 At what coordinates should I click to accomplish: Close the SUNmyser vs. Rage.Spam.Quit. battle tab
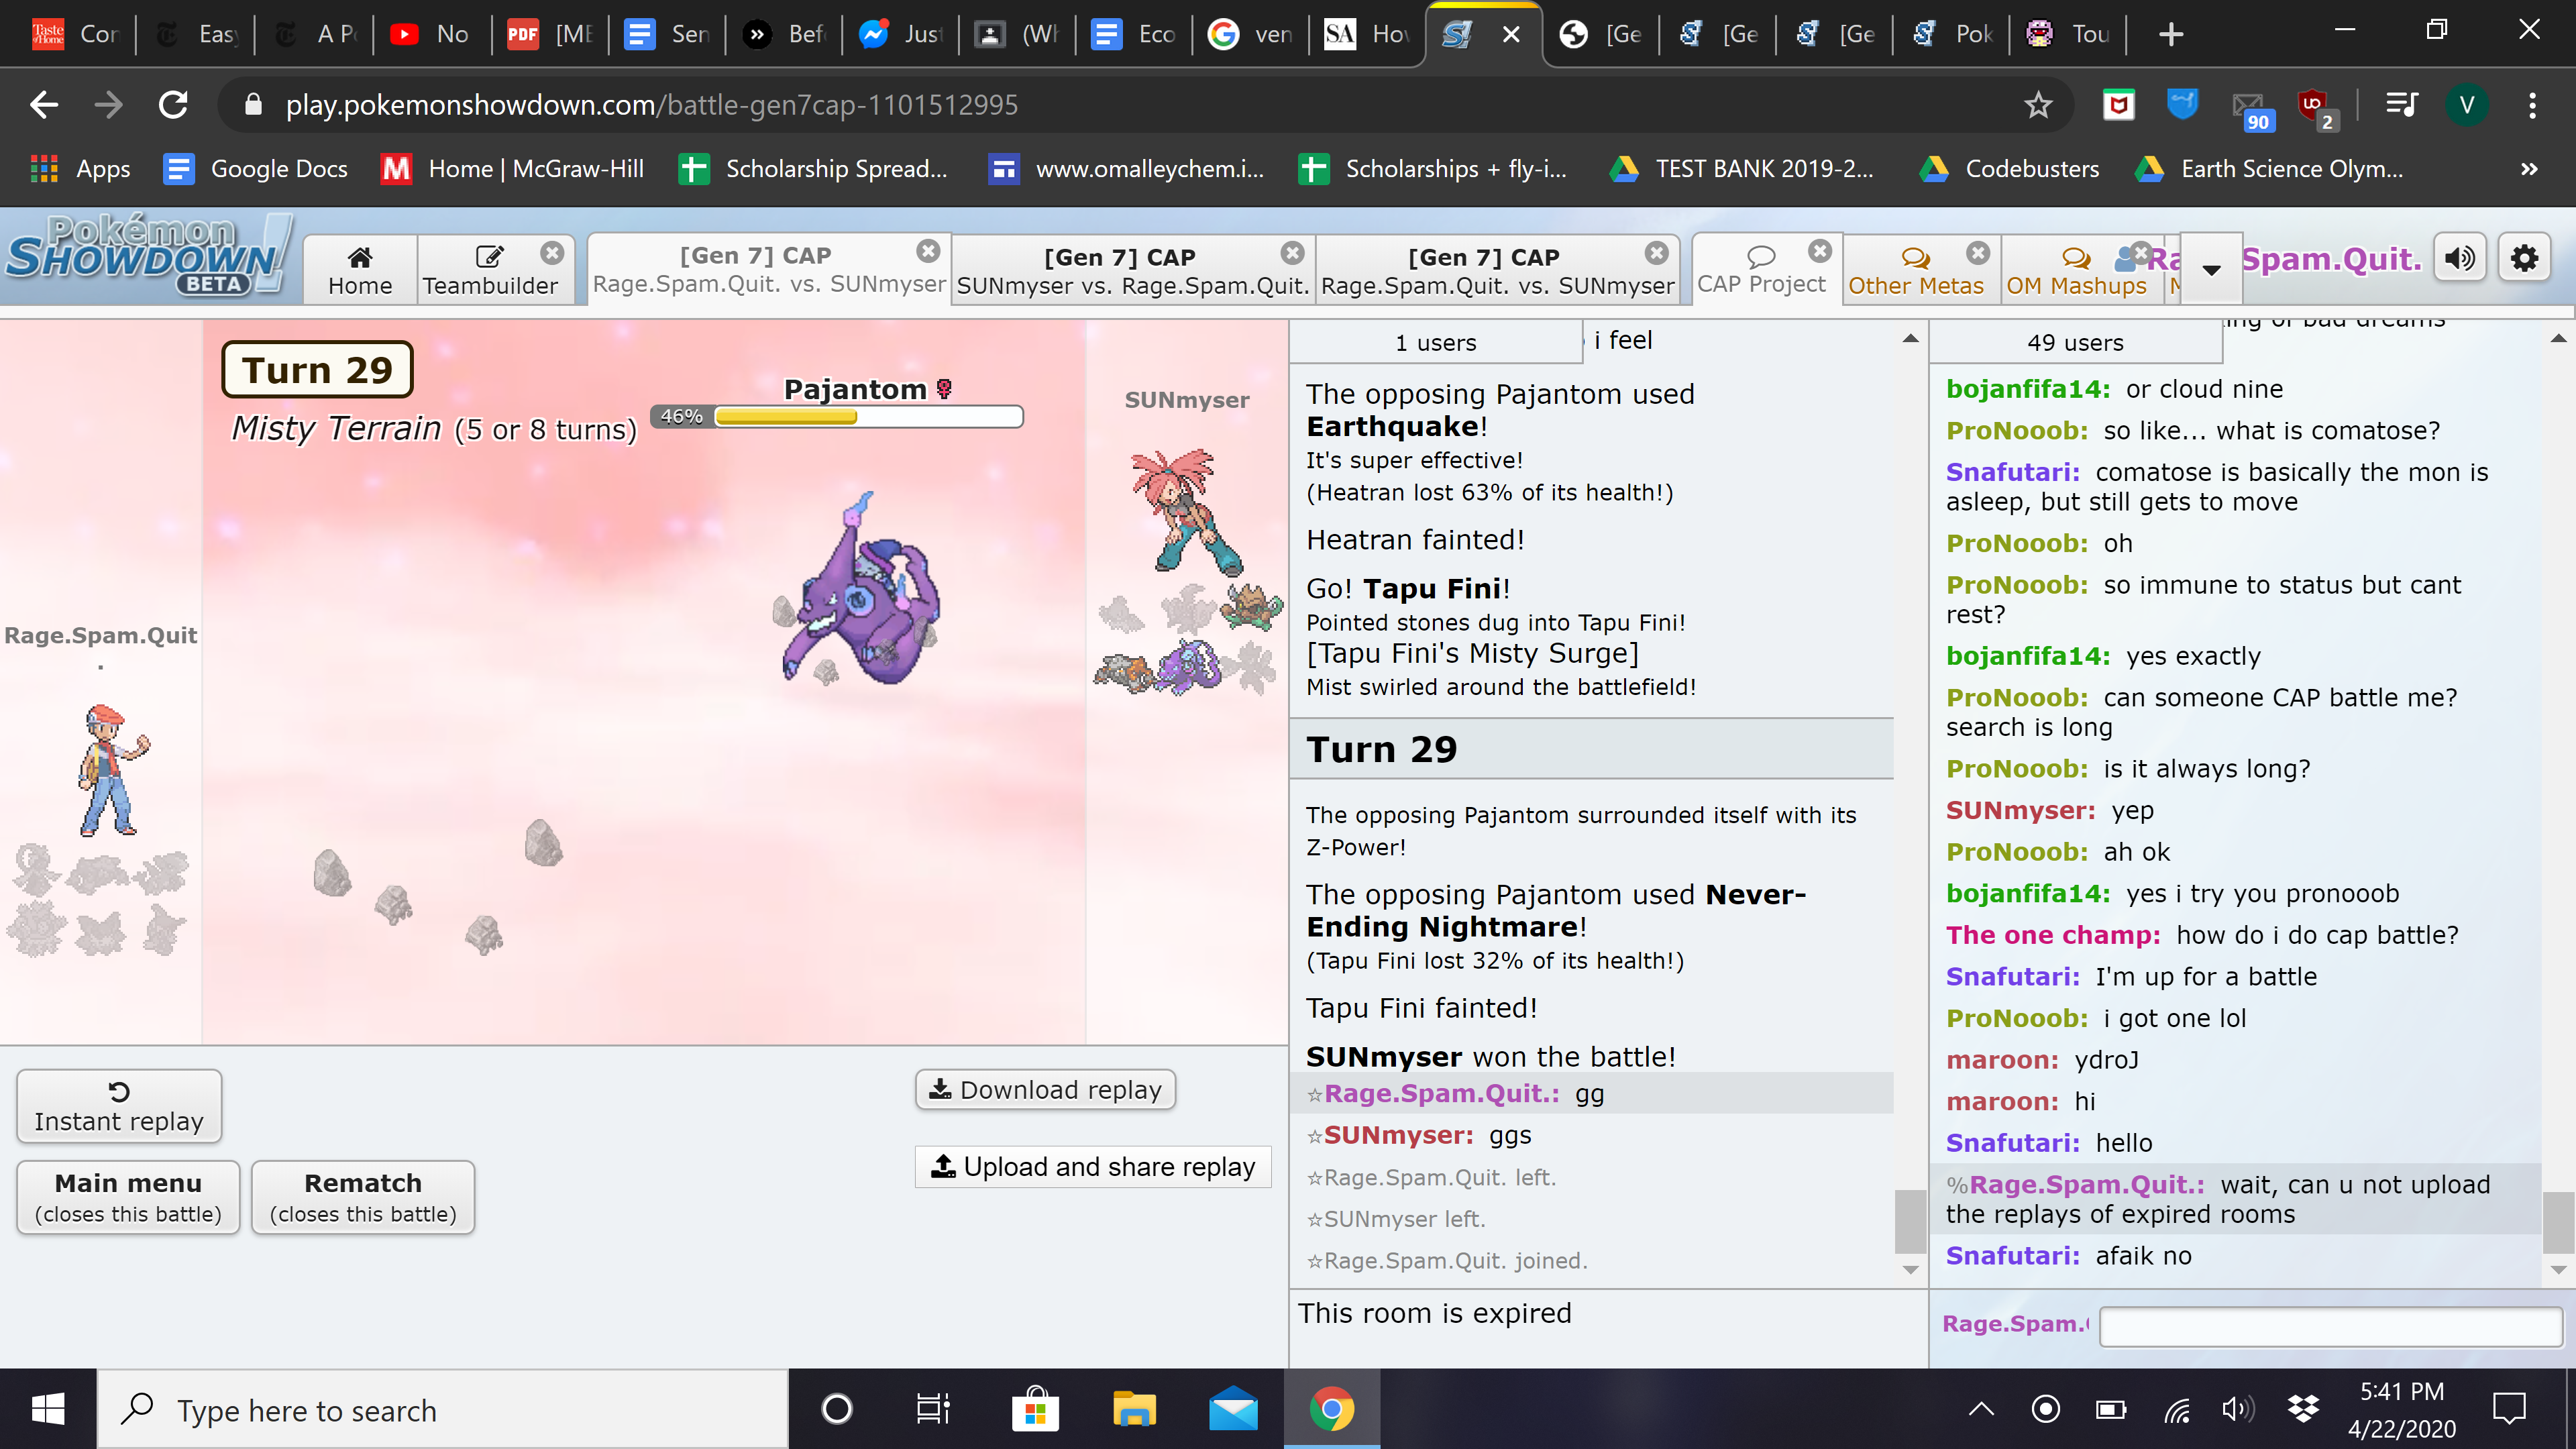[x=1292, y=252]
